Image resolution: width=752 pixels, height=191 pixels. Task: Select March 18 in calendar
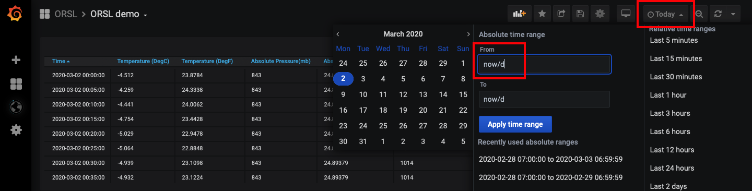[383, 110]
